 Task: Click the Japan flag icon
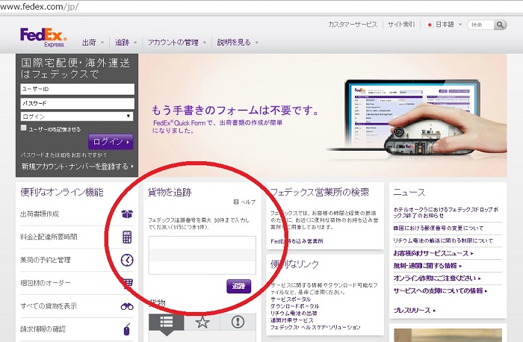(430, 25)
